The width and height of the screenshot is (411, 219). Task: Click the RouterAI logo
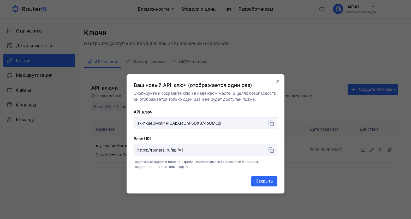(x=29, y=9)
